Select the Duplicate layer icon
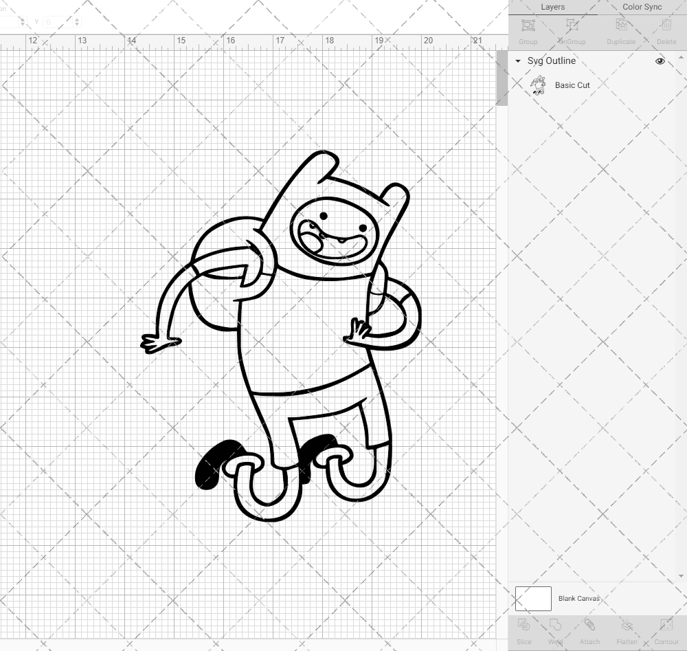The height and width of the screenshot is (651, 687). pyautogui.click(x=620, y=29)
